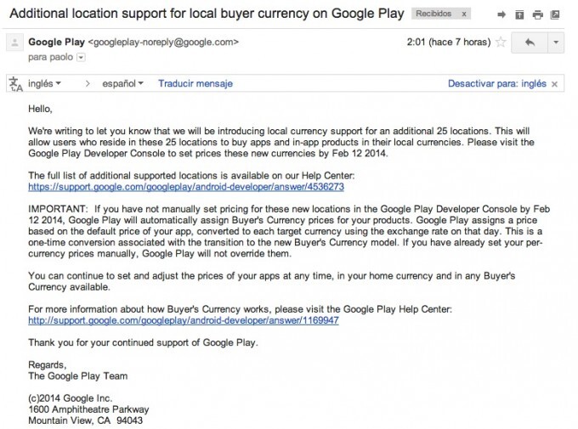Click 'Desactivar para: inglés' link
578x429 pixels.
pyautogui.click(x=496, y=84)
